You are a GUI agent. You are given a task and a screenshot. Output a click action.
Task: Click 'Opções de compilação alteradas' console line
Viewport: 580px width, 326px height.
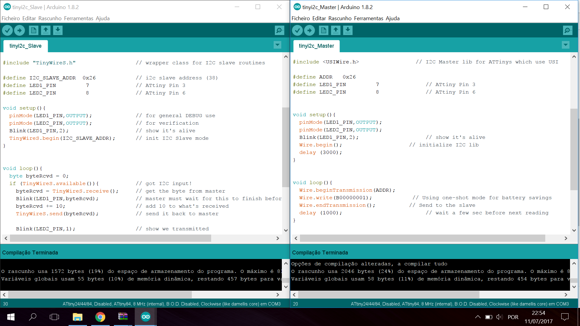369,264
